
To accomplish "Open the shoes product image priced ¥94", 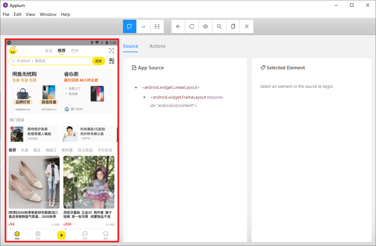I will (x=34, y=182).
